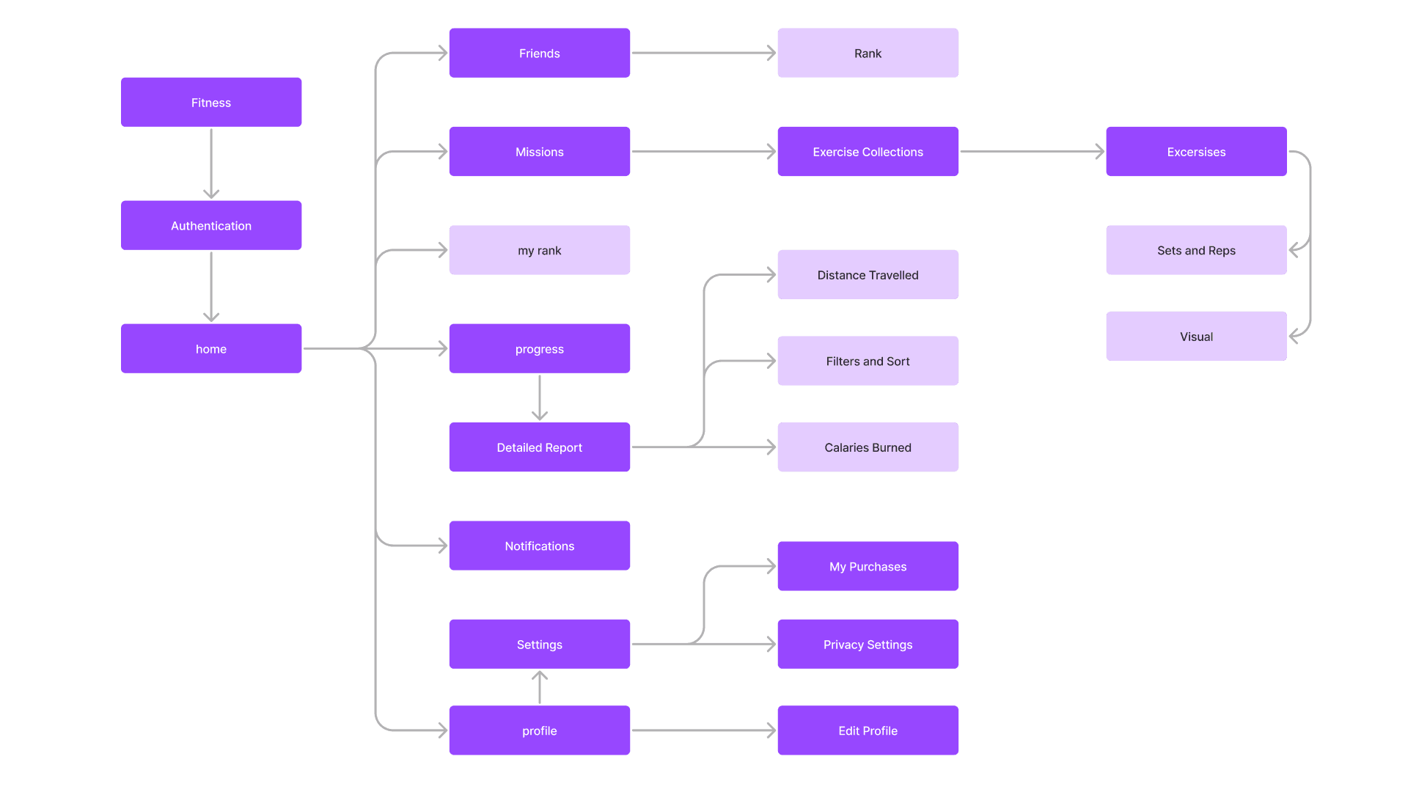Viewport: 1408px width, 792px height.
Task: Expand Settings sub-options tree
Action: coord(539,644)
